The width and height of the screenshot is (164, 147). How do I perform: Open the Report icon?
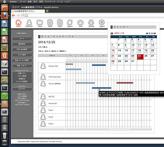(x=70, y=23)
